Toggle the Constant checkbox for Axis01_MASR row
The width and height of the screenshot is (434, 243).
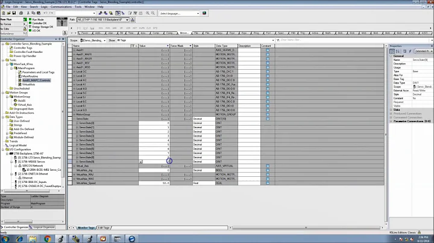click(268, 59)
